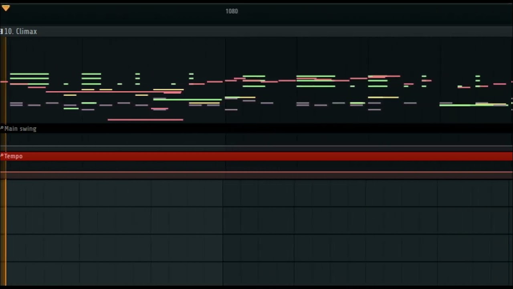Click the lowest long pink note in Climax pattern
The image size is (513, 289).
coord(145,120)
